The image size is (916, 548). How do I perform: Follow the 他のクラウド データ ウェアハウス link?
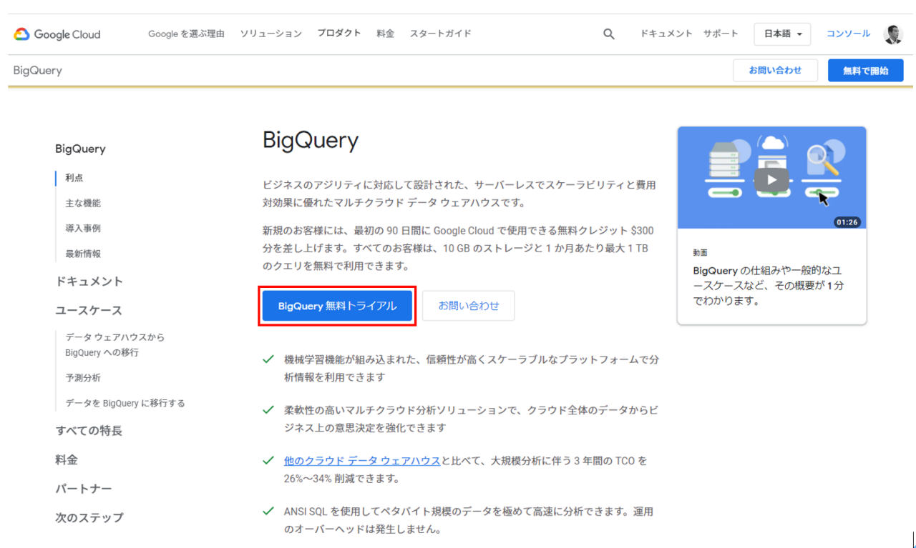pyautogui.click(x=362, y=461)
